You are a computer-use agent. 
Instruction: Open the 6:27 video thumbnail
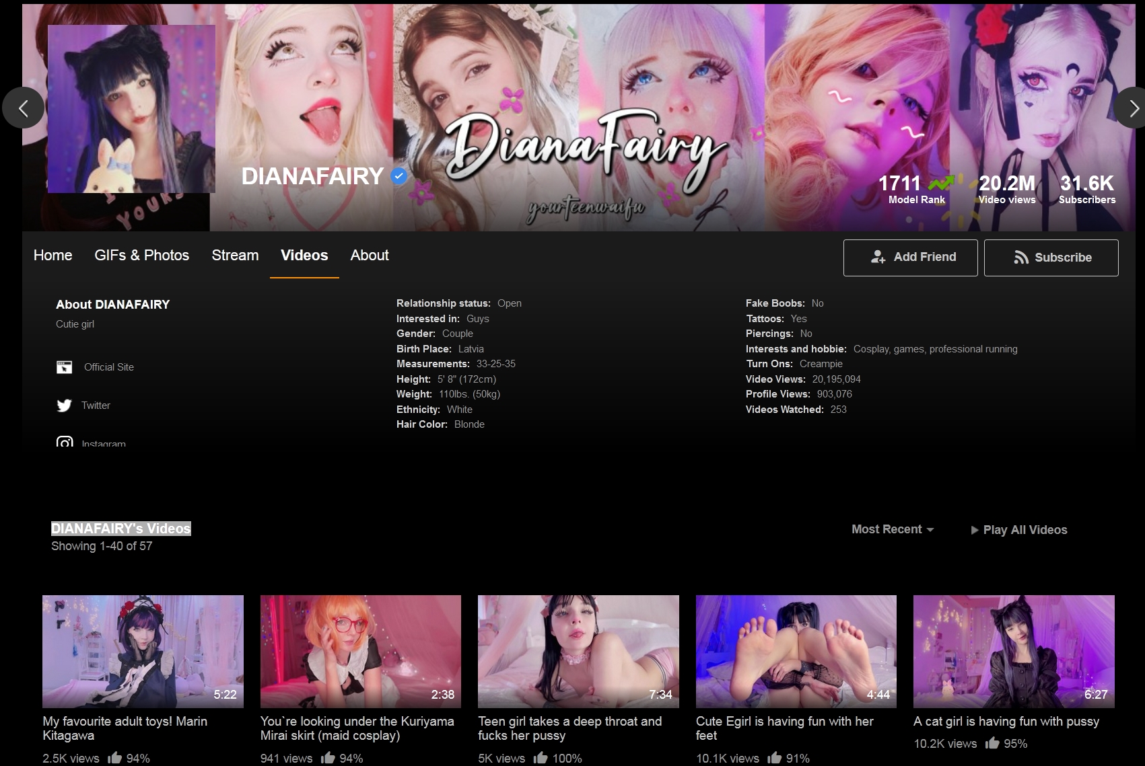tap(1014, 651)
